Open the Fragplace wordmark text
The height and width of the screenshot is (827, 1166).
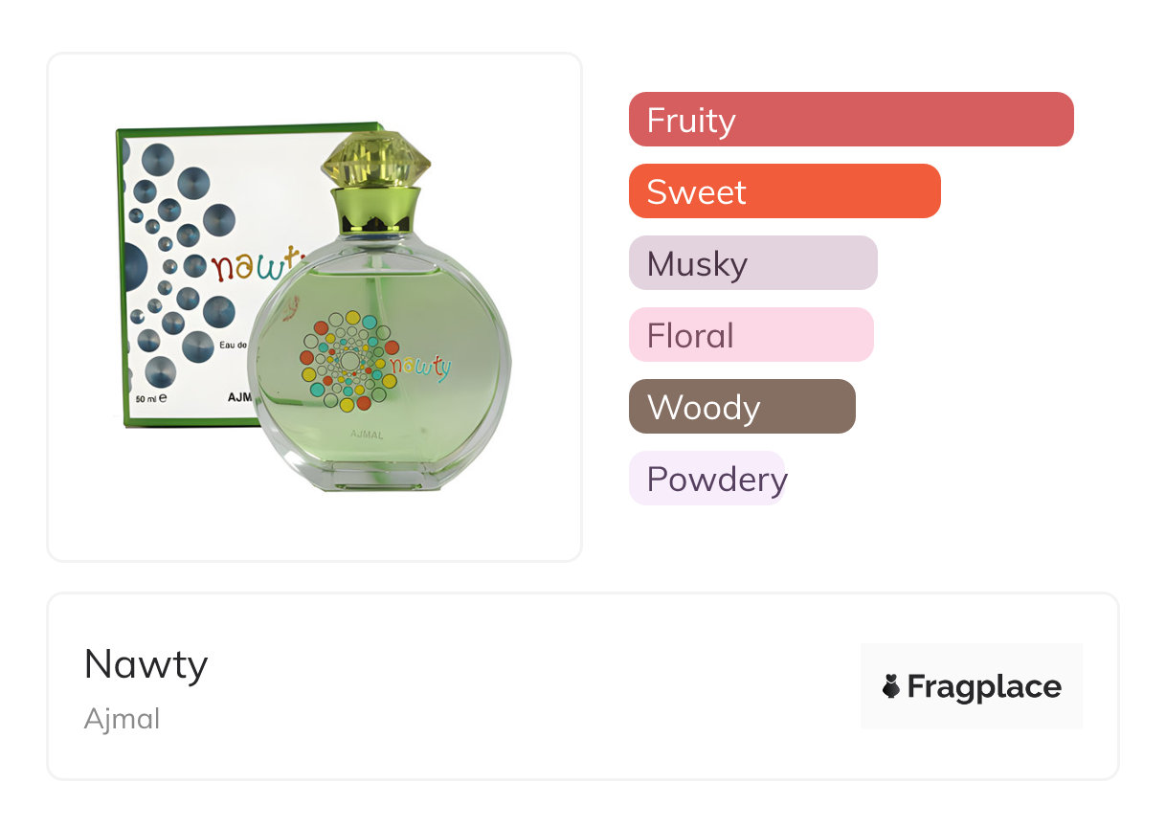pyautogui.click(x=984, y=686)
